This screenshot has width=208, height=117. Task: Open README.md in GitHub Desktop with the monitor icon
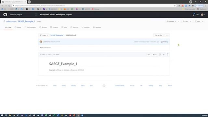click(160, 55)
